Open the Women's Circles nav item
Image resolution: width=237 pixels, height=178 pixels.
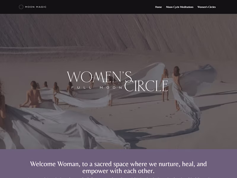206,7
